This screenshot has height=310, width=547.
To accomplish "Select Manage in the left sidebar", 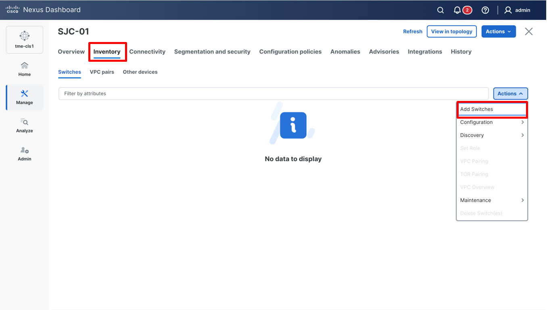I will click(24, 97).
